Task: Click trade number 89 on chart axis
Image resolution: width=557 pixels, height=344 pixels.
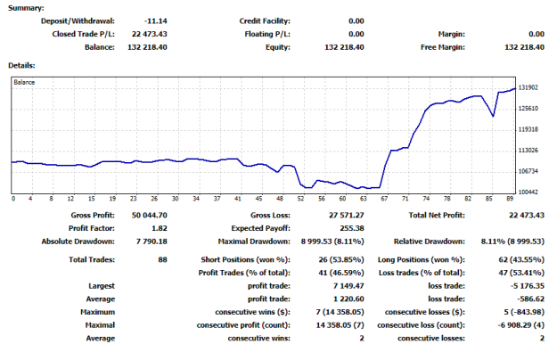Action: click(x=510, y=199)
